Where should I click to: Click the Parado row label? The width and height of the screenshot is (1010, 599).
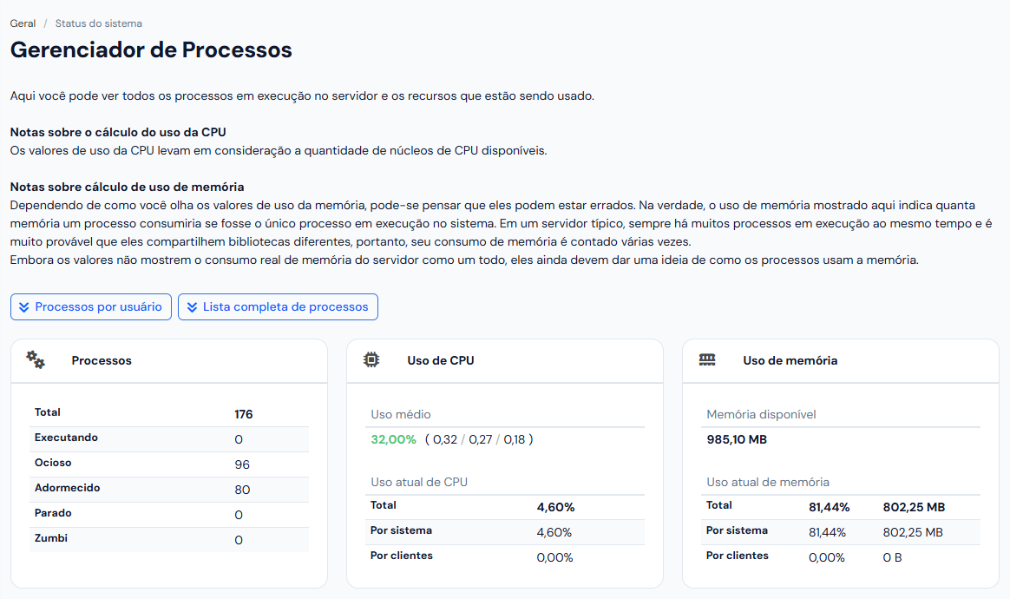pyautogui.click(x=53, y=512)
